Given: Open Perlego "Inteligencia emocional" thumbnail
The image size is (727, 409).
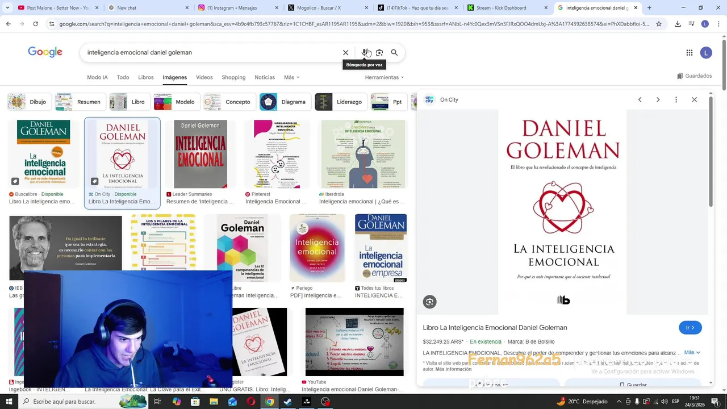Looking at the screenshot, I should coord(317,248).
